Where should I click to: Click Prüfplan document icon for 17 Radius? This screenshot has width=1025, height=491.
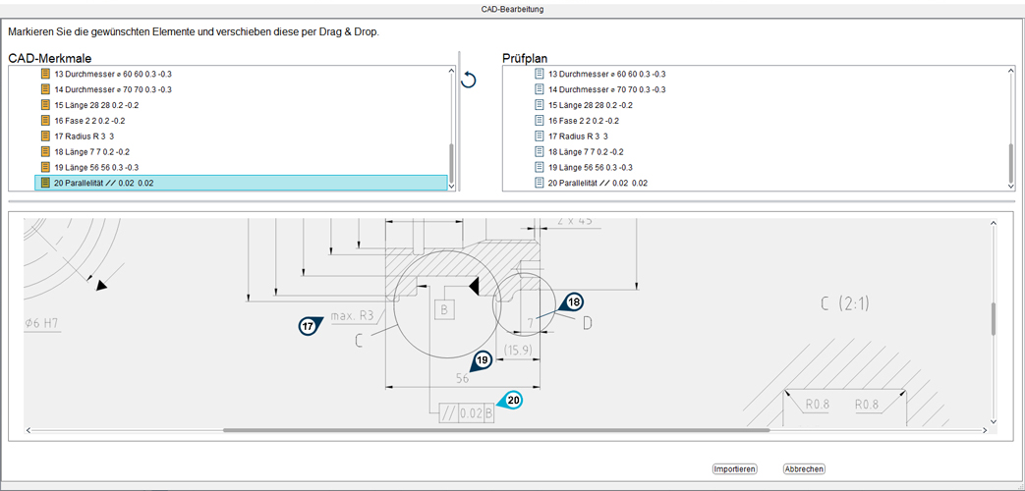point(540,136)
